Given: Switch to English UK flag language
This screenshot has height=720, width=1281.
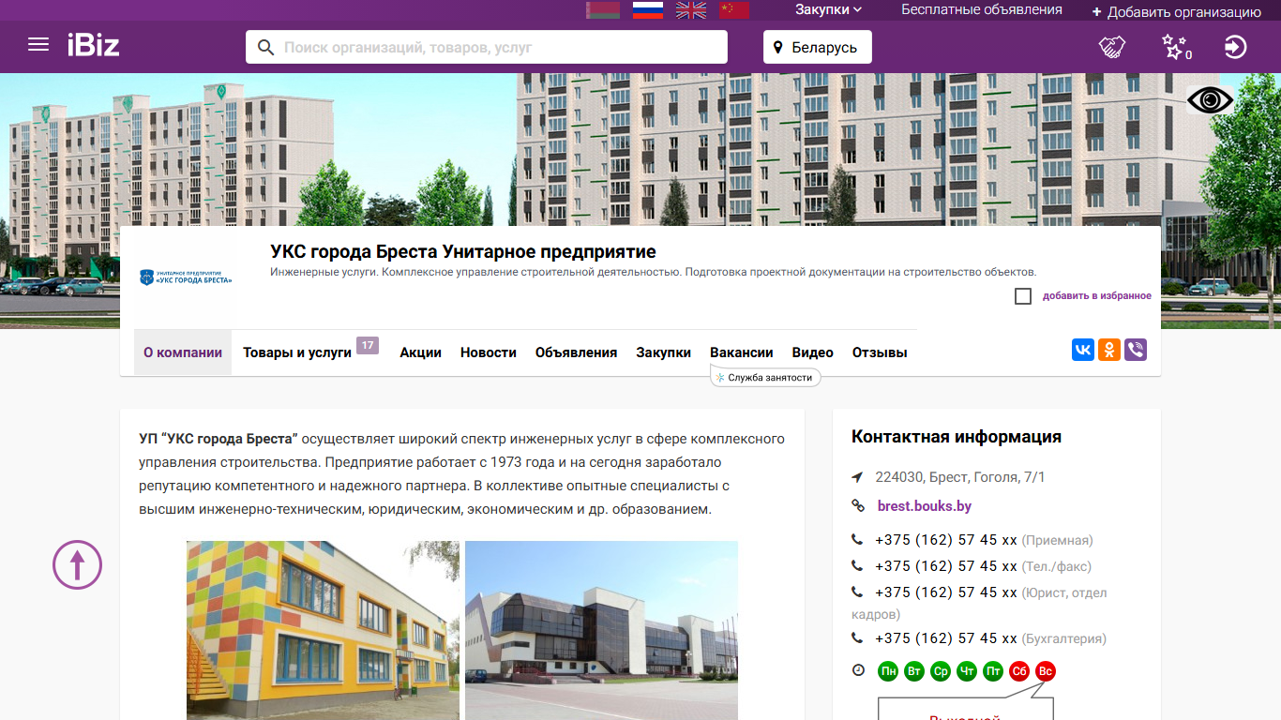Looking at the screenshot, I should pos(692,10).
